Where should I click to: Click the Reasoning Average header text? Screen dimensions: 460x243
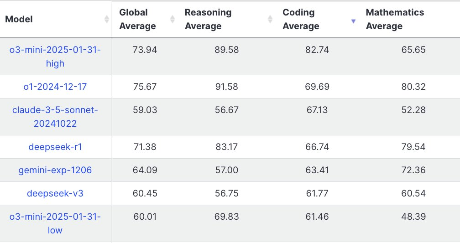(x=208, y=19)
